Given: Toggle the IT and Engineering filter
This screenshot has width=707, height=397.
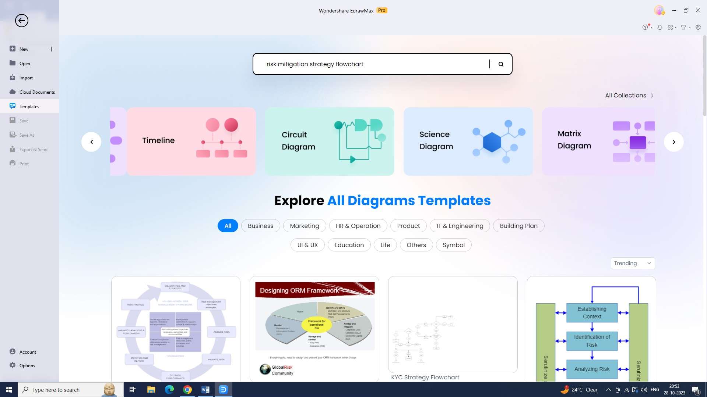Looking at the screenshot, I should (x=460, y=225).
